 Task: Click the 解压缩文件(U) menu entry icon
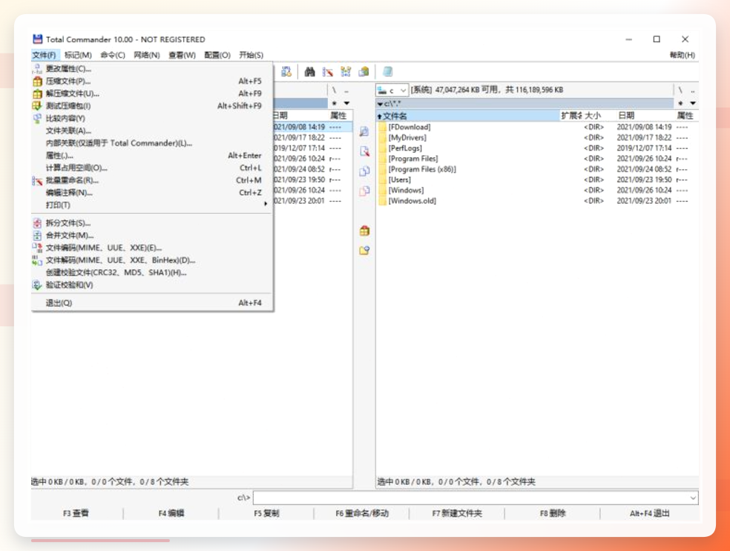pos(37,93)
